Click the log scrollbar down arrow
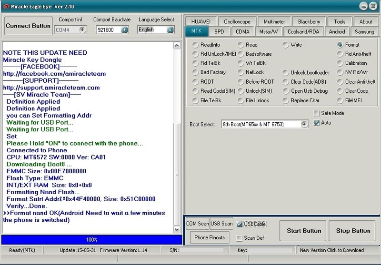This screenshot has height=265, width=381. 177,229
